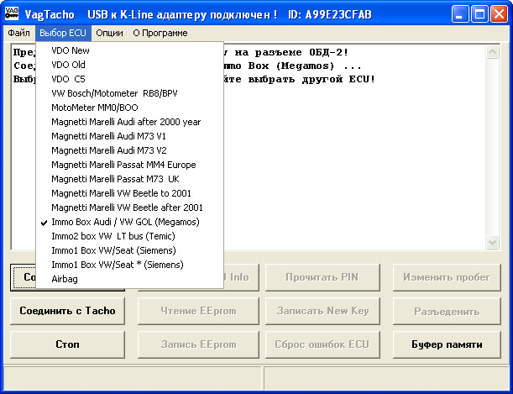Screen dimensions: 513x394
Task: Maximize the VagTacho window
Action: [479, 14]
